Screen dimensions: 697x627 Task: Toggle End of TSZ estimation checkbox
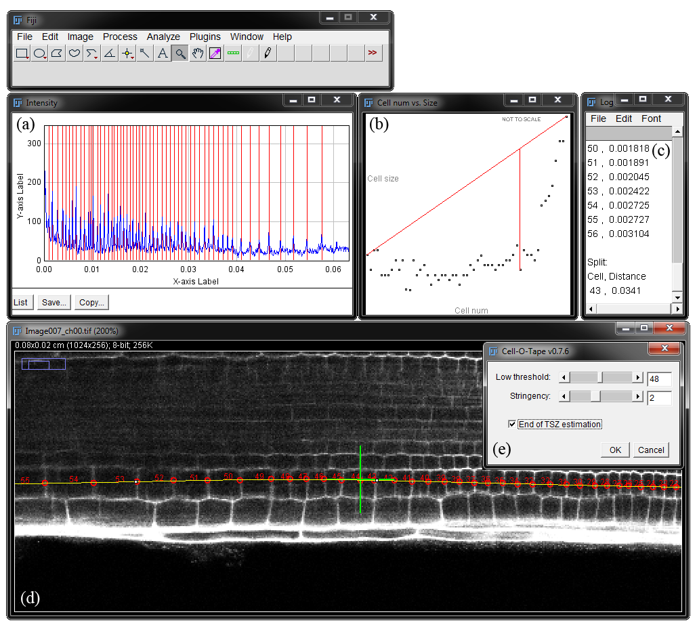point(512,424)
